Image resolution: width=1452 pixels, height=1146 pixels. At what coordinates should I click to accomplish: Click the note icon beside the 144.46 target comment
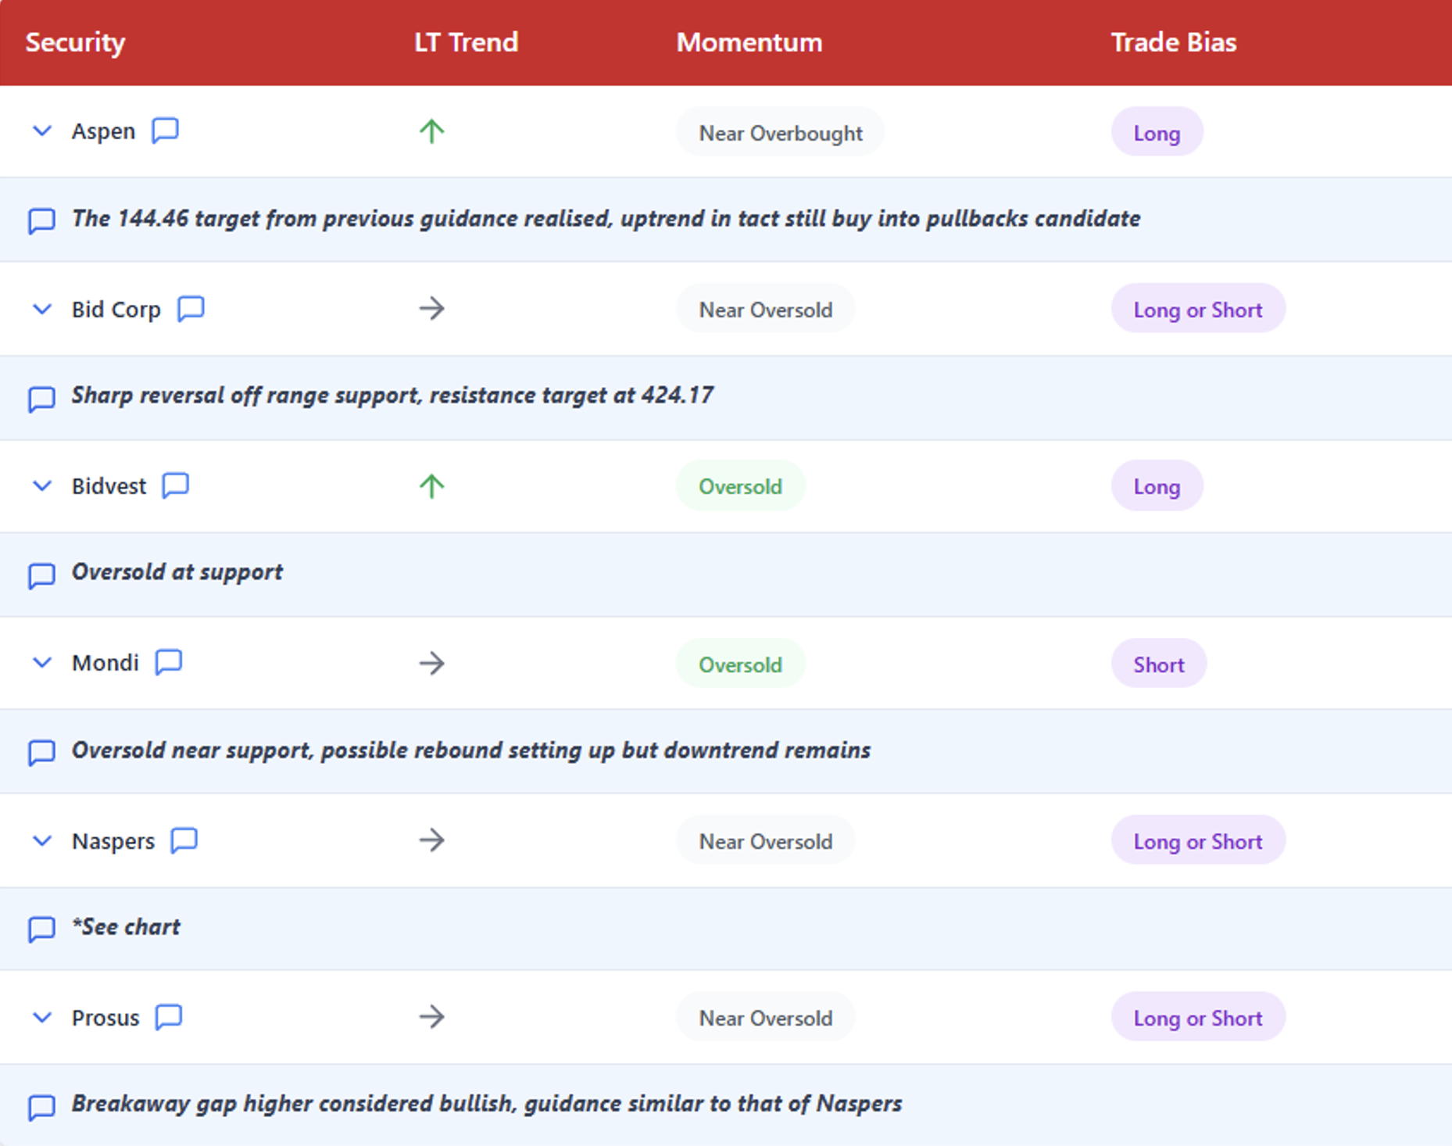coord(41,221)
